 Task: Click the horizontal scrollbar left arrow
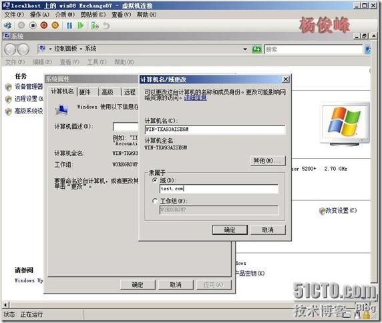pos(5,305)
